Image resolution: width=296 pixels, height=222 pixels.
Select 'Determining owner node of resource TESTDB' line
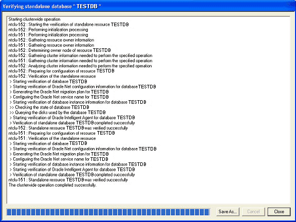click(60, 50)
